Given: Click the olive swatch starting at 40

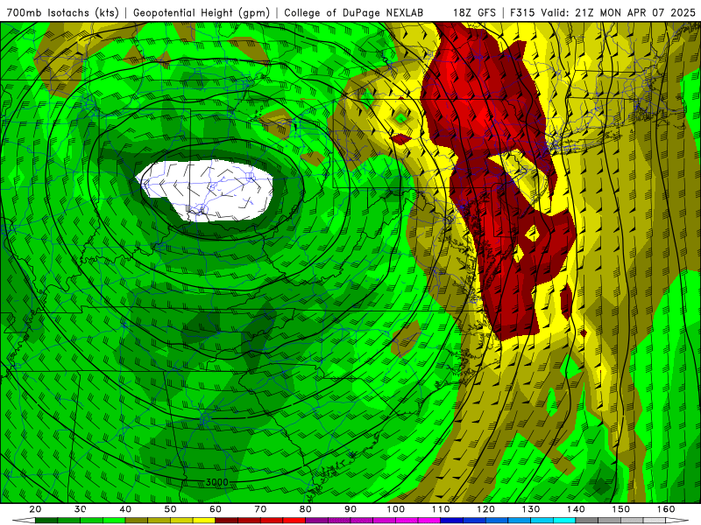Looking at the screenshot, I should (x=137, y=520).
